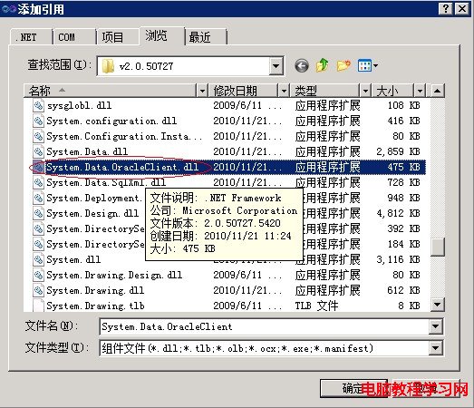Click the System.Data.SqlXml.dll file icon
Image resolution: width=474 pixels, height=408 pixels.
[x=38, y=182]
